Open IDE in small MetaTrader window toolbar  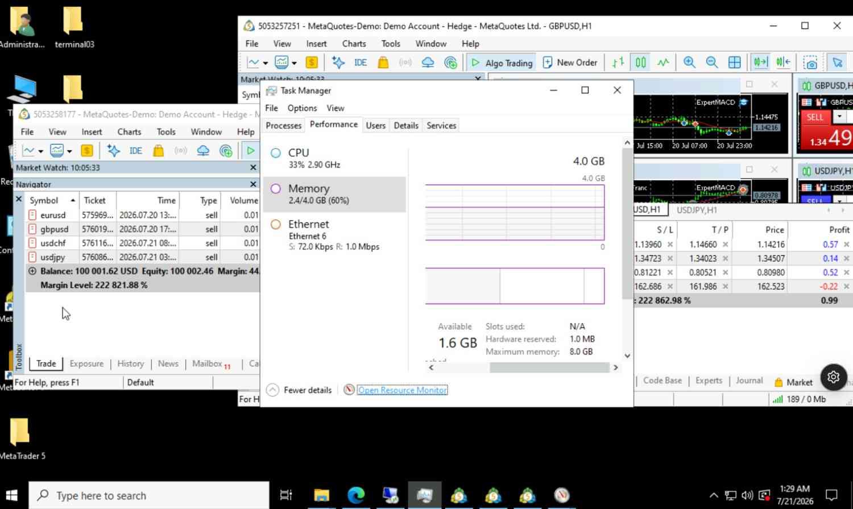click(135, 151)
